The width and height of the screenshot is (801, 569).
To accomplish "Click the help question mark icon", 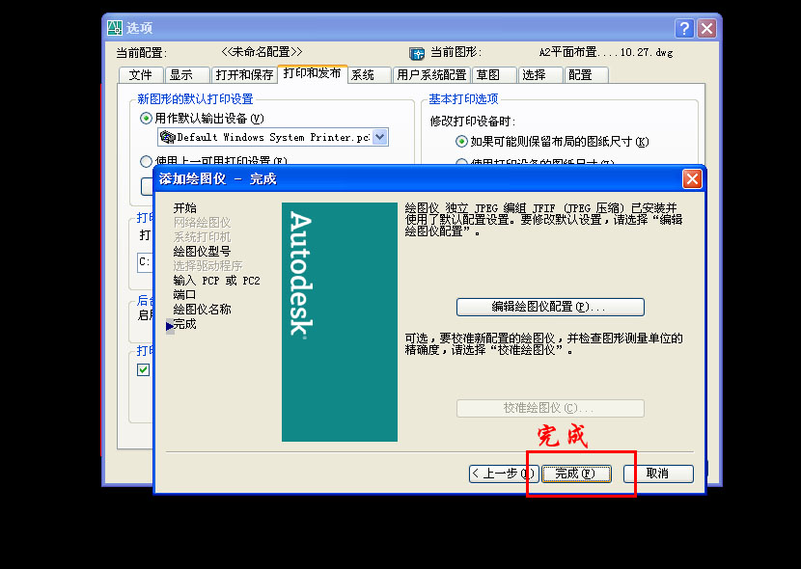I will (x=684, y=28).
